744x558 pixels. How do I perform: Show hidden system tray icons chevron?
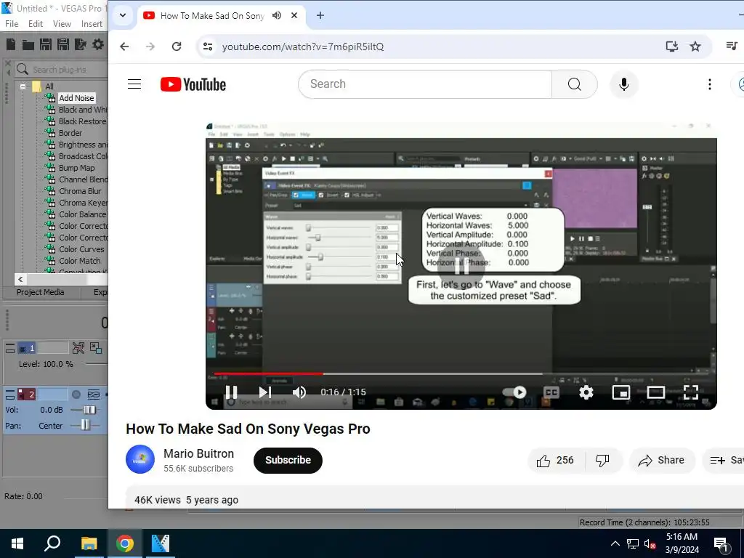click(615, 543)
